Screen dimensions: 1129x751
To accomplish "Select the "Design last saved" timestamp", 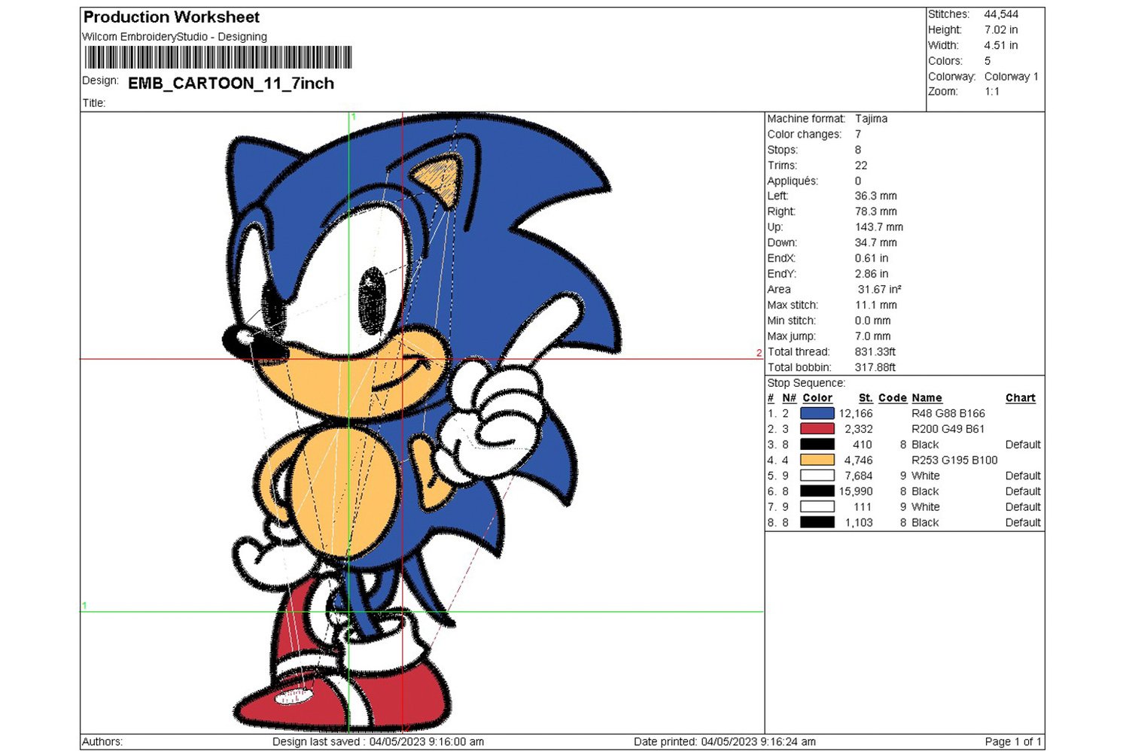I will coord(379,742).
